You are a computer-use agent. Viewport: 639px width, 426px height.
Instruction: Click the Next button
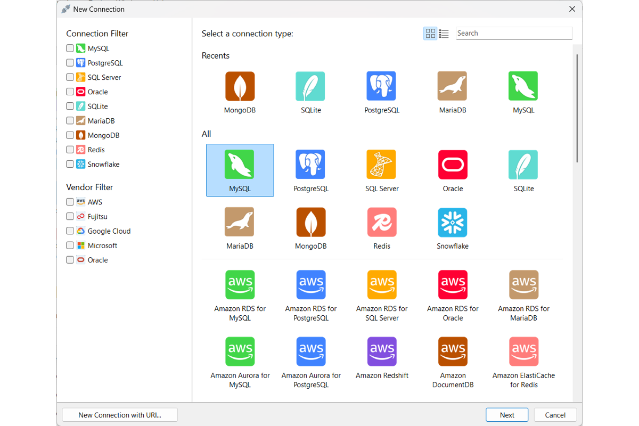507,415
